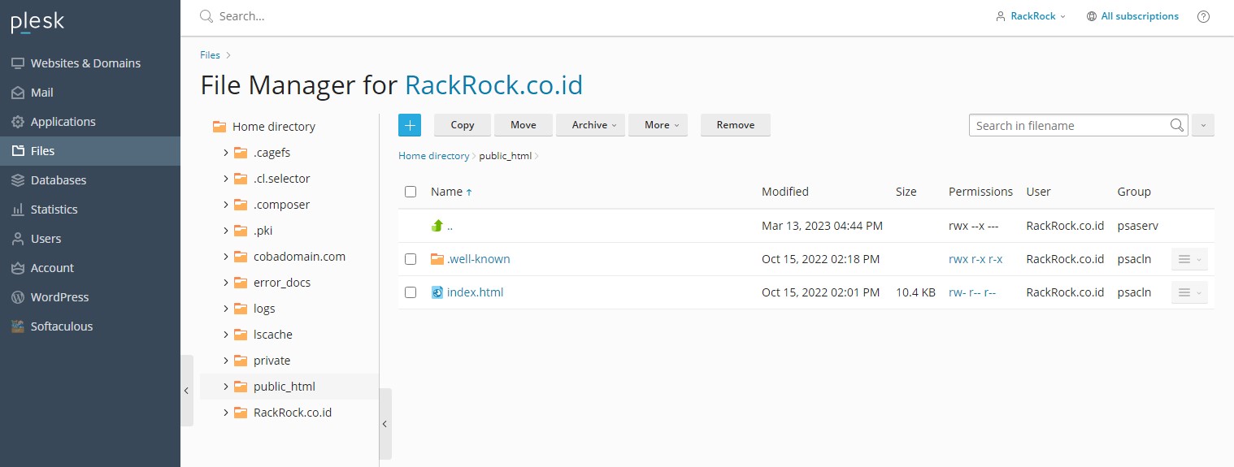Go to Mail section

pyautogui.click(x=90, y=93)
